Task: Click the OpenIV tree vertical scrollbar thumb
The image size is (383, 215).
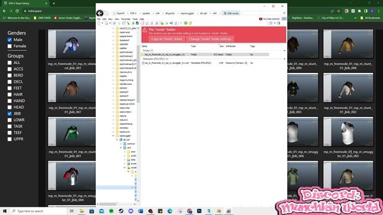Action: coord(138,74)
